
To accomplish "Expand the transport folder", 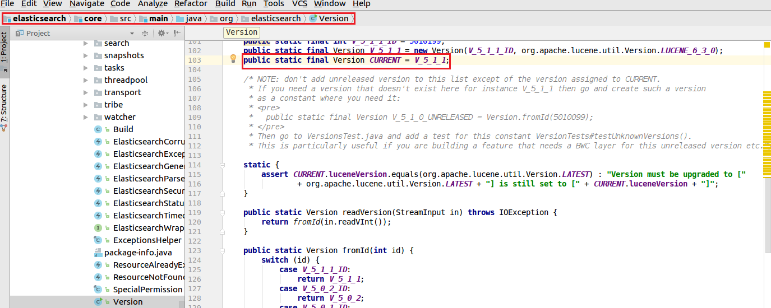I will click(86, 92).
